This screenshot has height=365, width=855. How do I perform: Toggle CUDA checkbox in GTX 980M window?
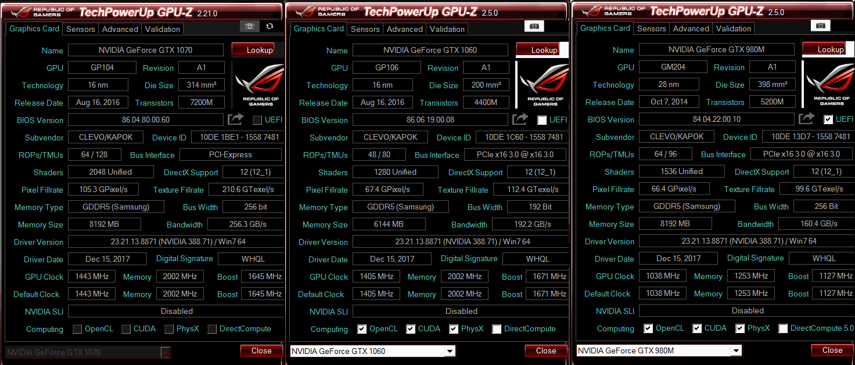pos(697,328)
